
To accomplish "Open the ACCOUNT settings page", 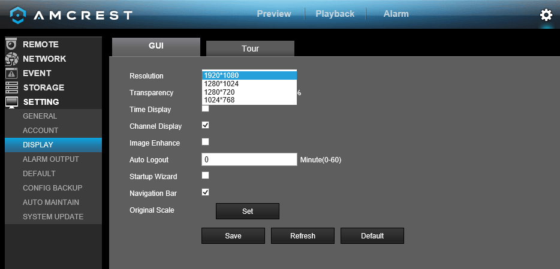I will [x=53, y=131].
